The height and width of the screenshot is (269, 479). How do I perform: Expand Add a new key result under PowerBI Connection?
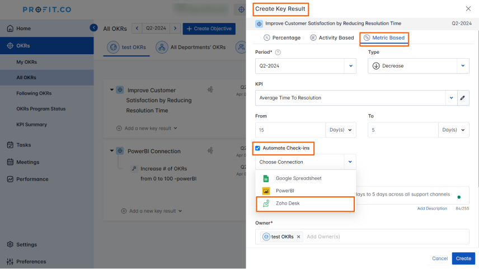[152, 211]
